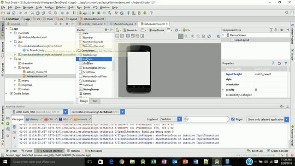Click the Properties restore default arrow icon
295x166 pixels.
tap(279, 63)
